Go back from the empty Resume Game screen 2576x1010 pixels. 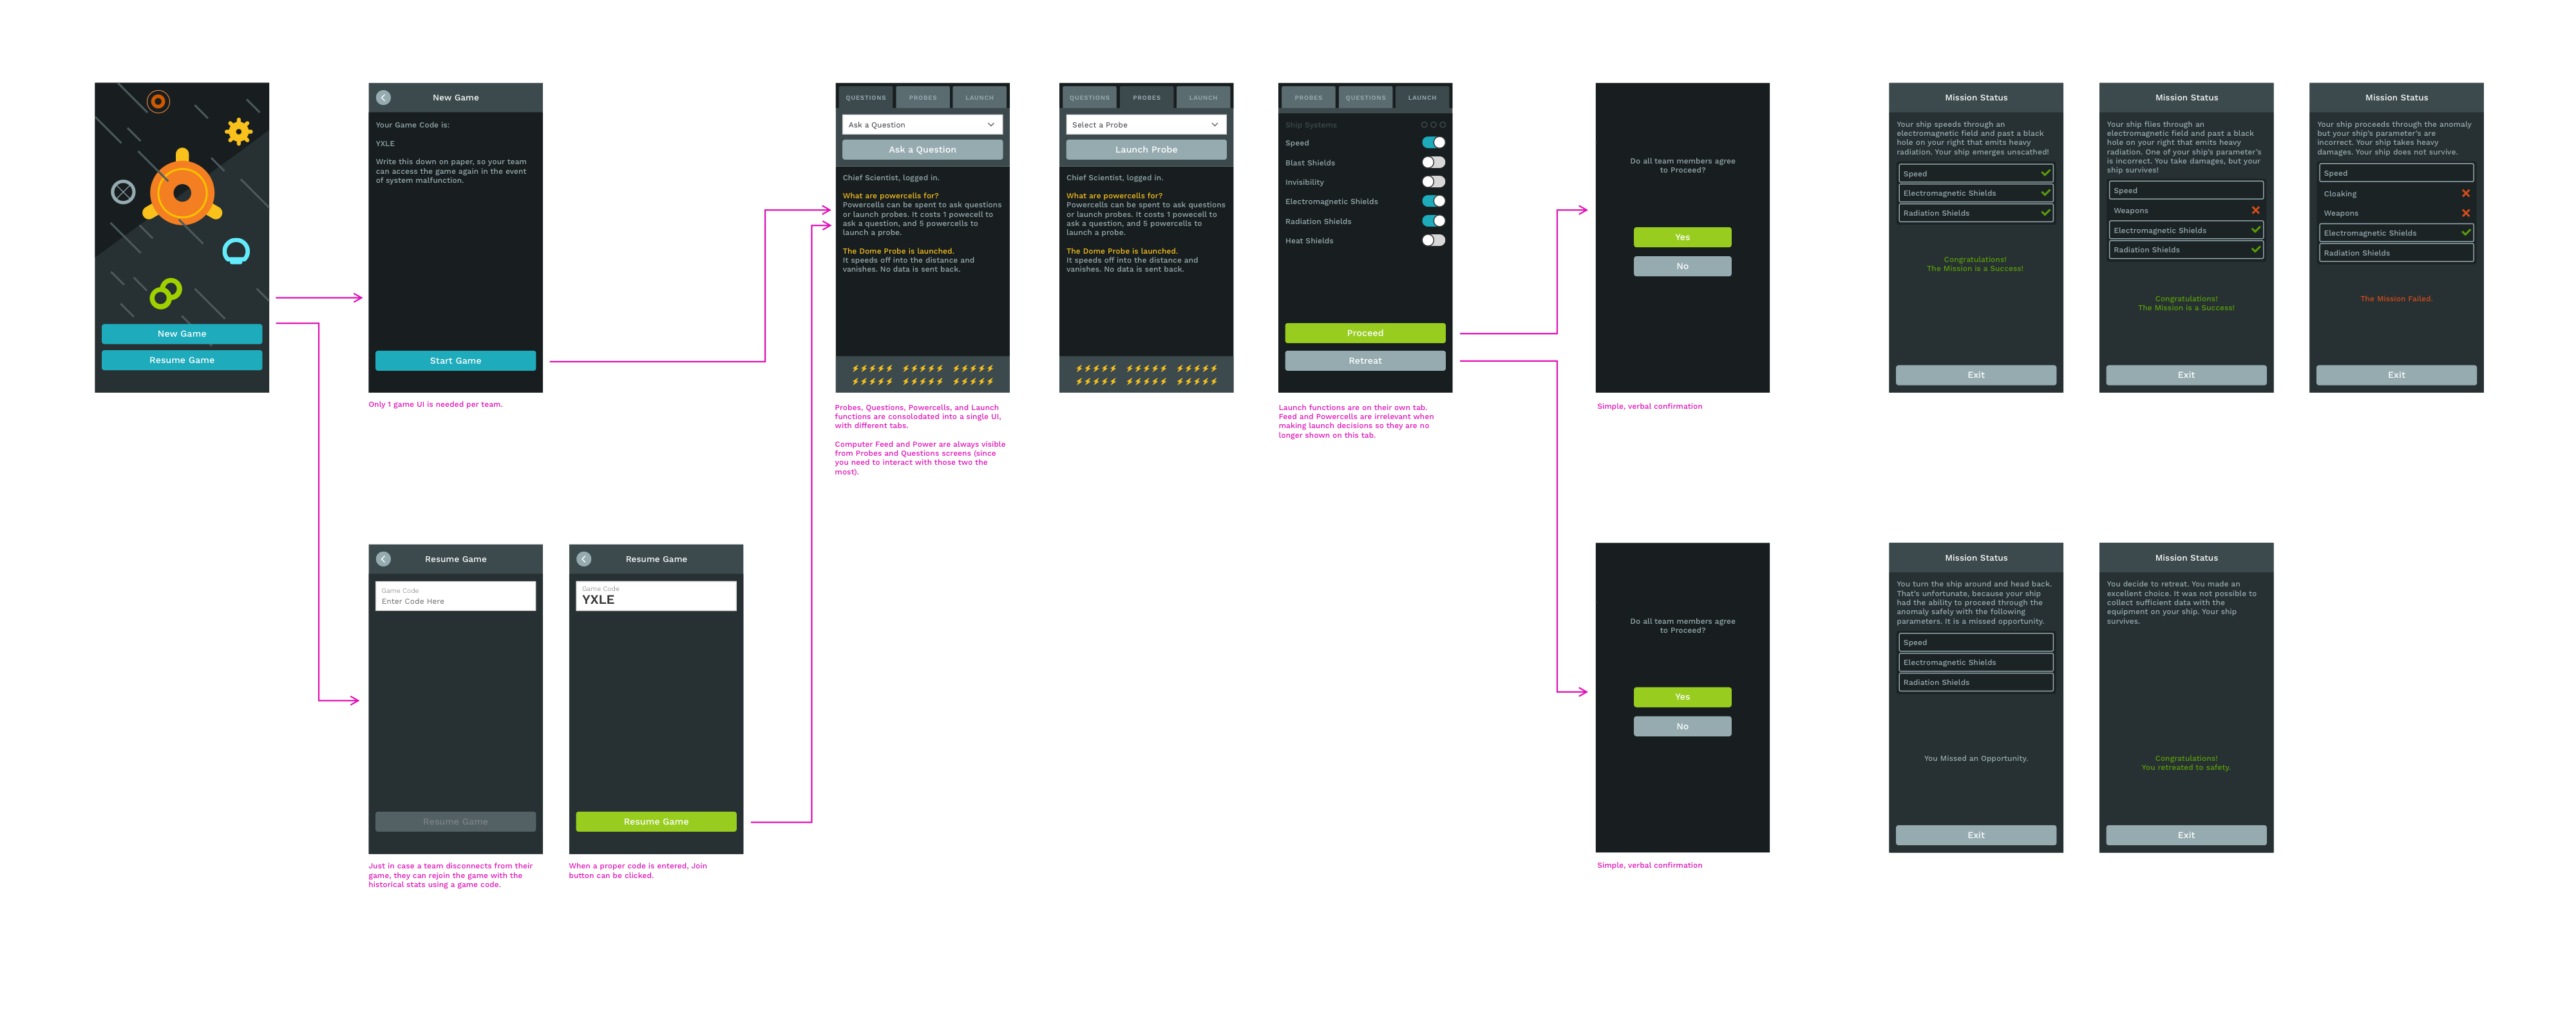coord(383,559)
